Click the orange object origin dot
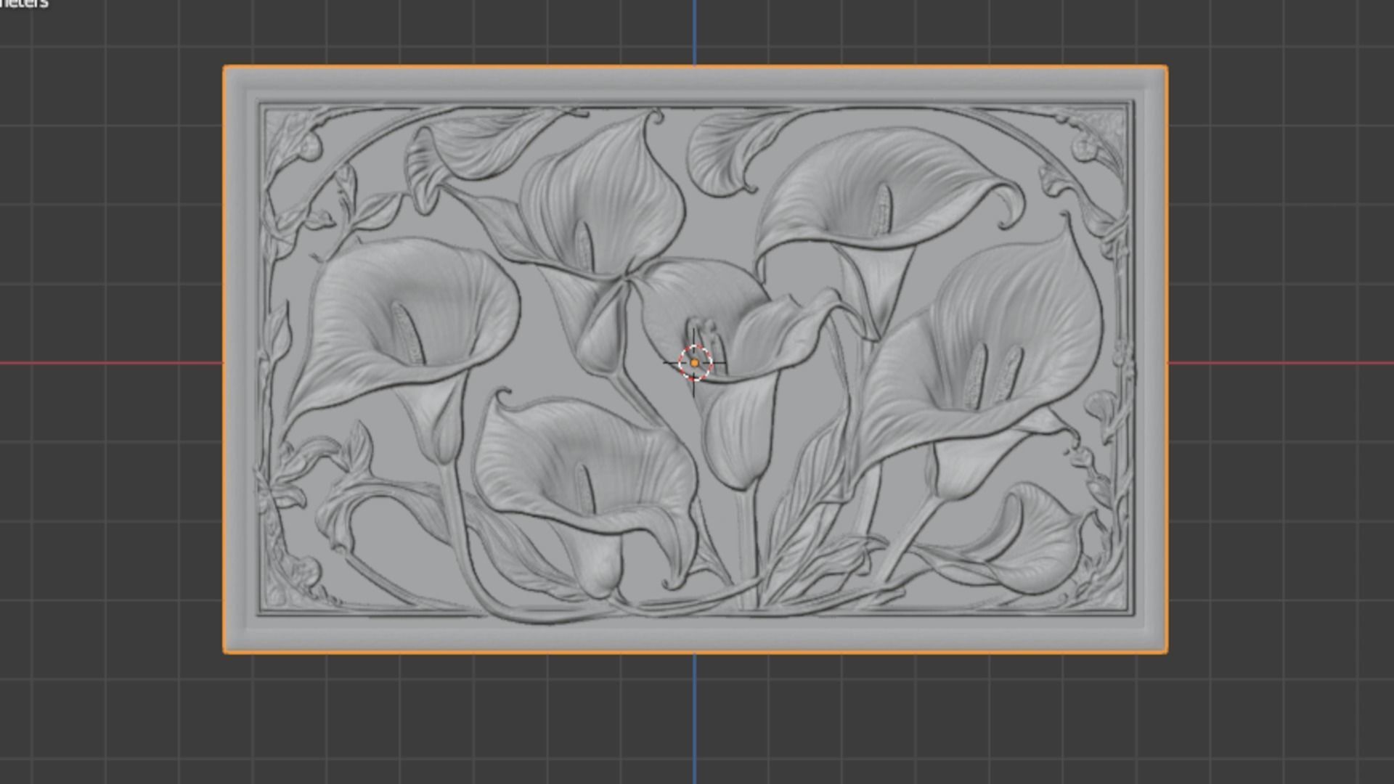This screenshot has width=1394, height=784. pos(695,363)
